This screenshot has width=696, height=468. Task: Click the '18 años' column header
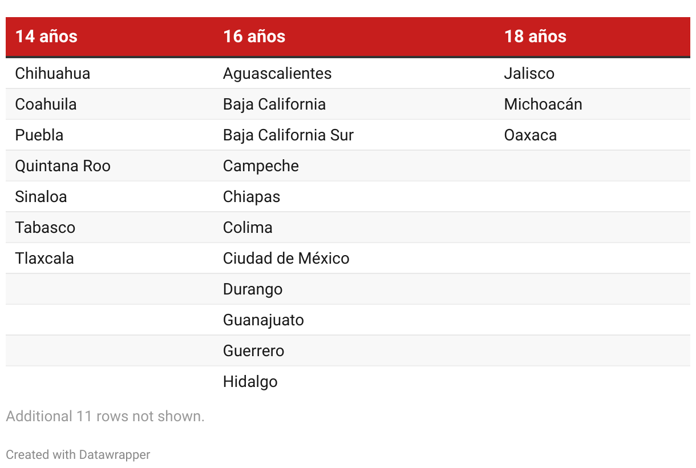(x=535, y=37)
